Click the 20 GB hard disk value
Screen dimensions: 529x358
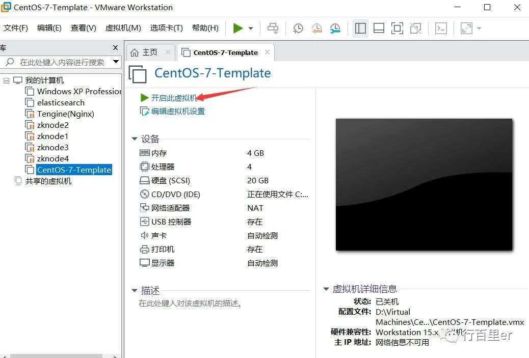(x=258, y=181)
